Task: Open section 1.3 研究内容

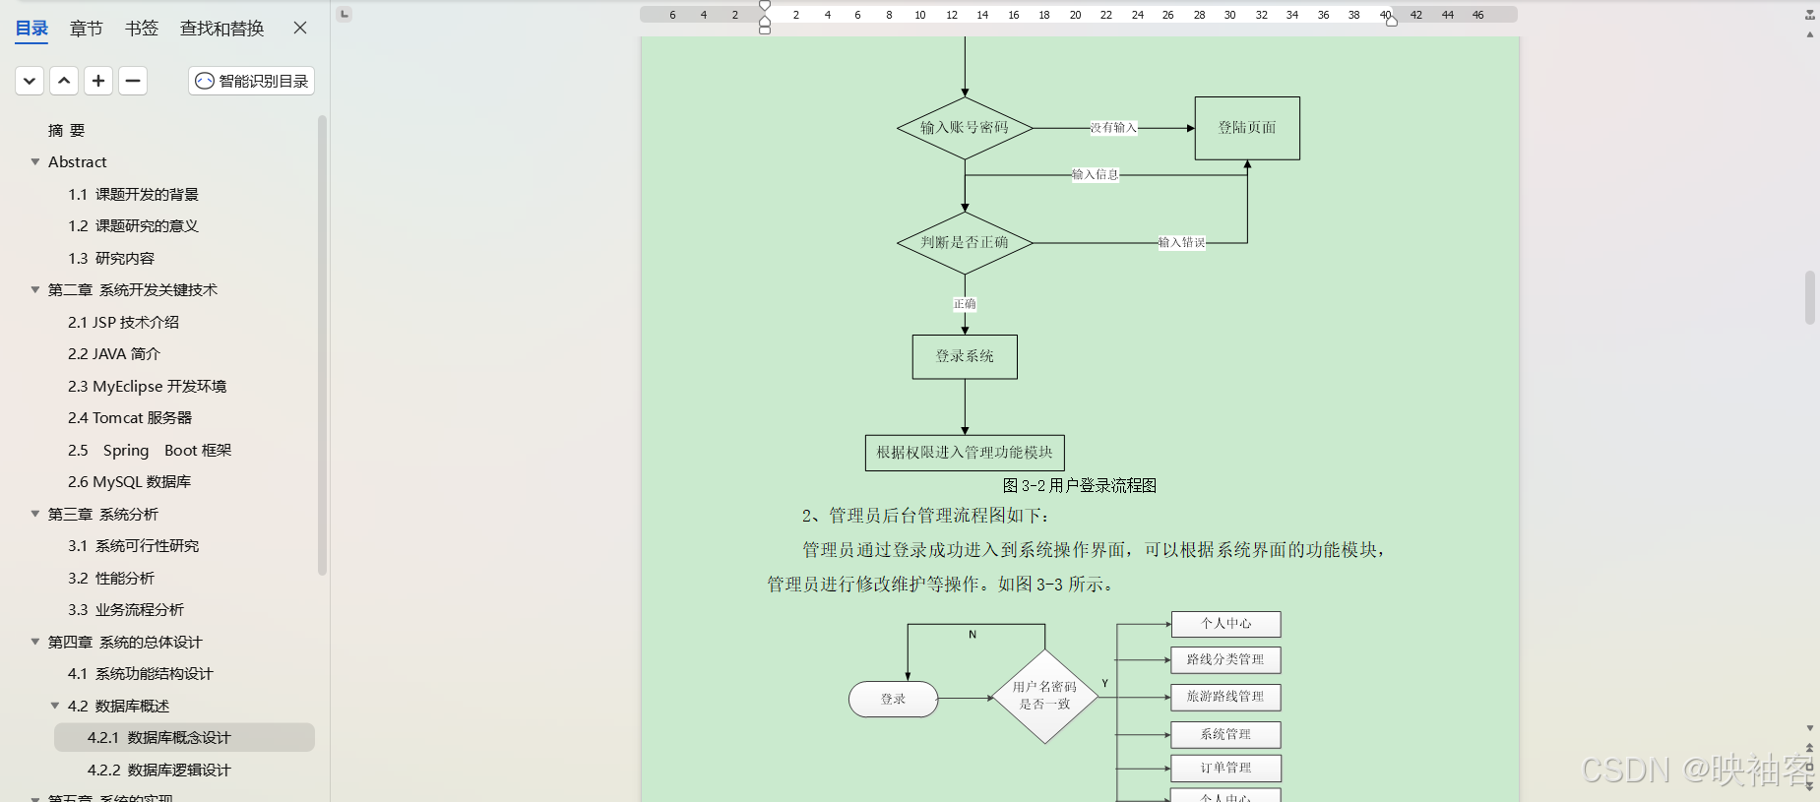Action: tap(111, 258)
